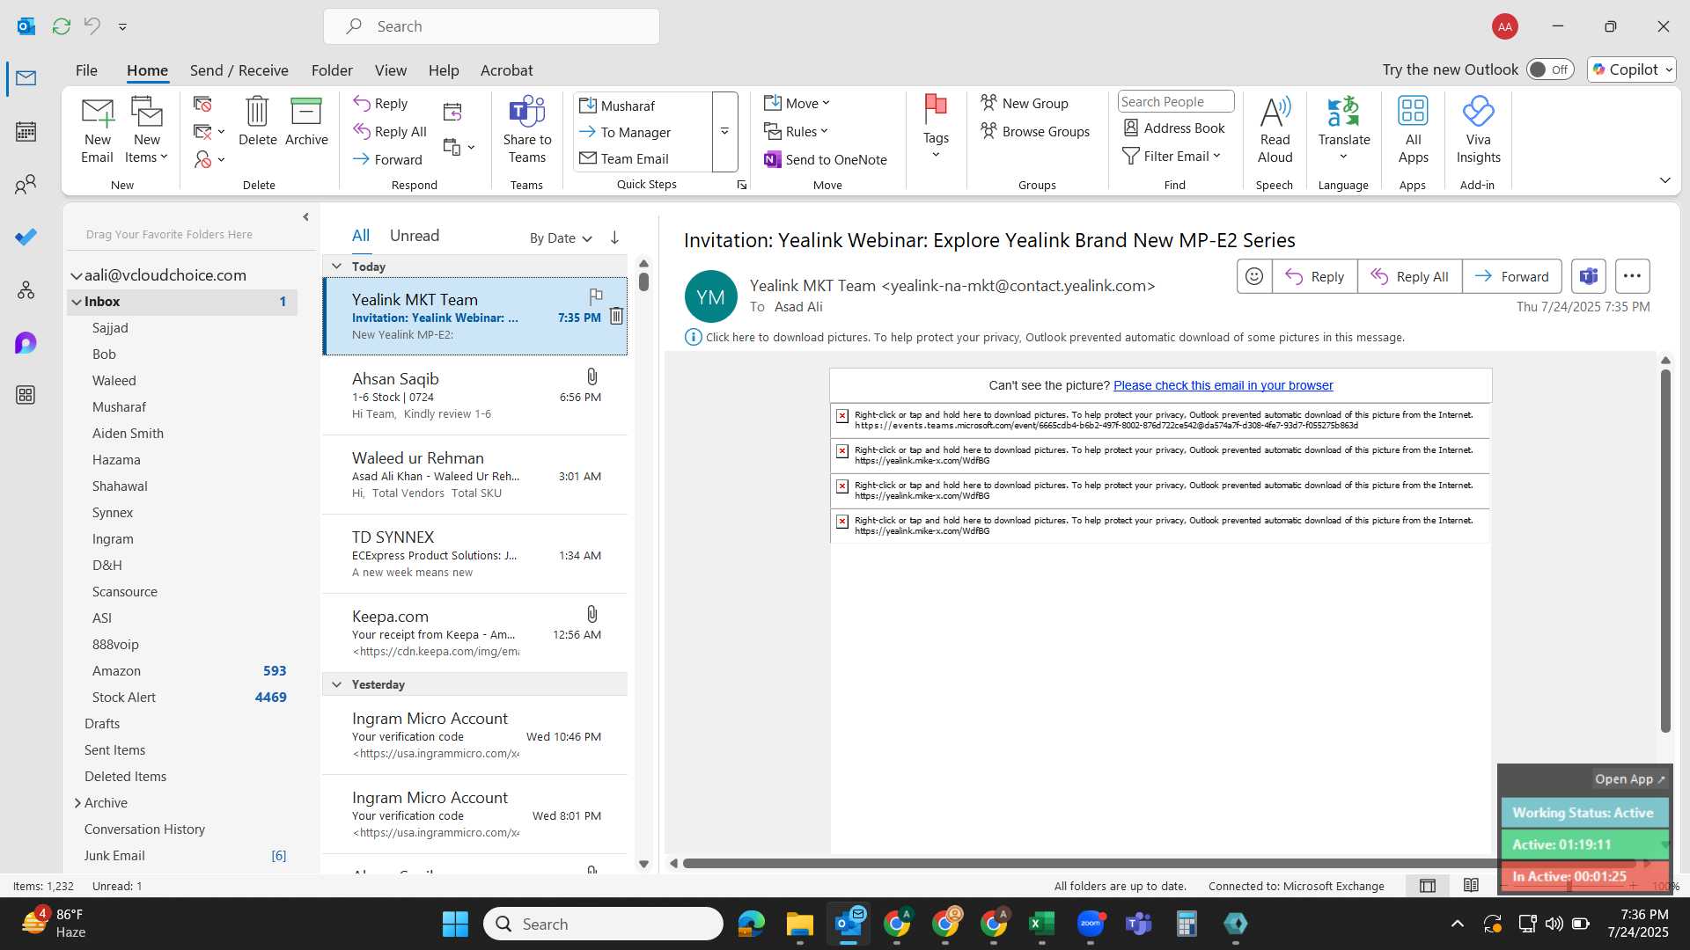Open the Address Book
Screen dimensions: 1690x950
1174,128
